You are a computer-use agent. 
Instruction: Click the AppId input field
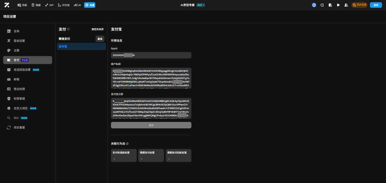pyautogui.click(x=151, y=55)
